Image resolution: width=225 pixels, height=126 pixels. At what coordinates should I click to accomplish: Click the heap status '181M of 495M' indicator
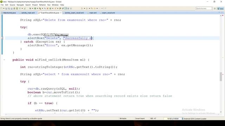[173, 119]
